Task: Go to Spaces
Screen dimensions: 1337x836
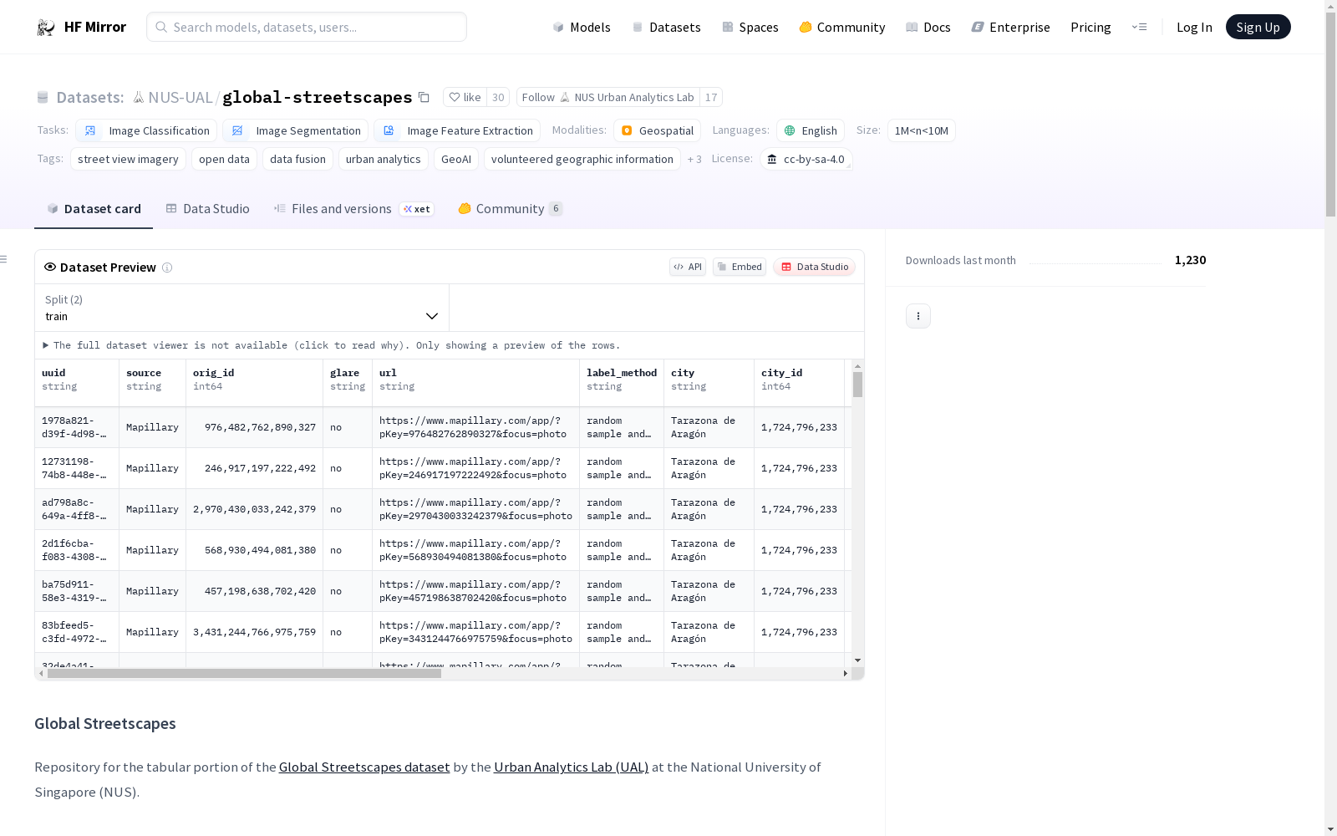Action: point(750,27)
